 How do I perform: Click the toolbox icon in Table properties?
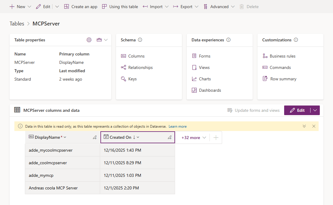pos(99,40)
